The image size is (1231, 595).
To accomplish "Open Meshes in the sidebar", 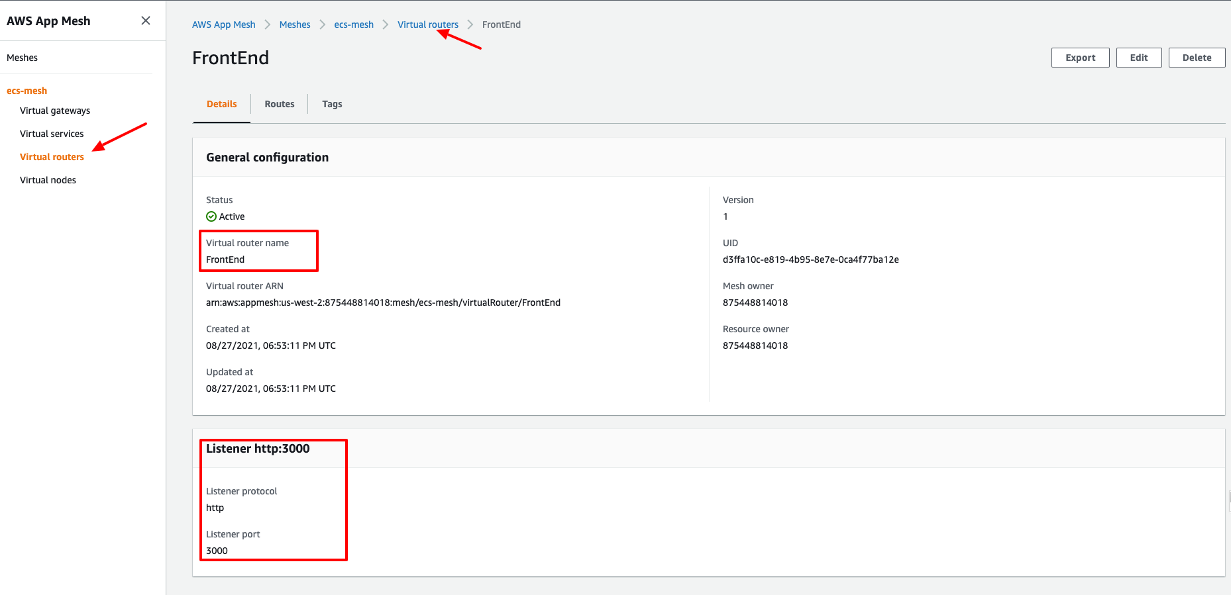I will [x=22, y=58].
